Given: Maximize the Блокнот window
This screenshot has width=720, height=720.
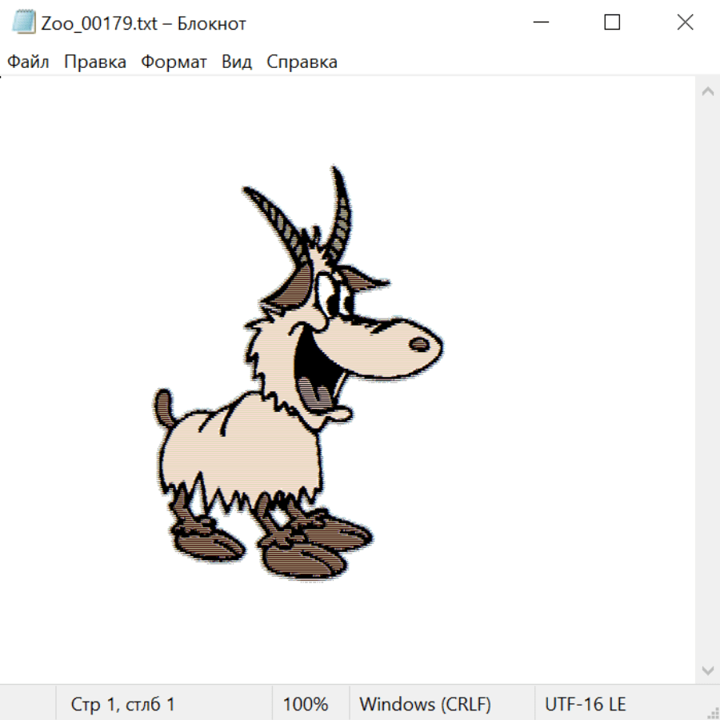Looking at the screenshot, I should pyautogui.click(x=612, y=22).
